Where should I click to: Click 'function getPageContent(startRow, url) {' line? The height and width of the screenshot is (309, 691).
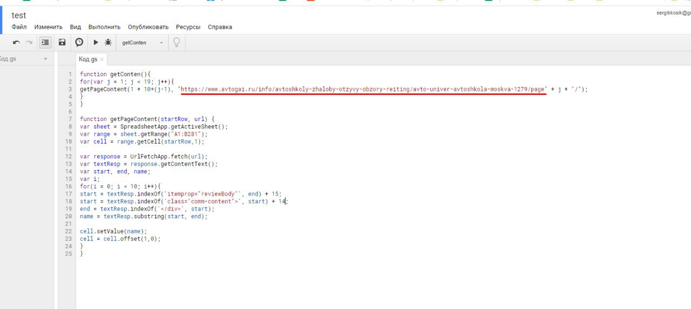pyautogui.click(x=147, y=119)
